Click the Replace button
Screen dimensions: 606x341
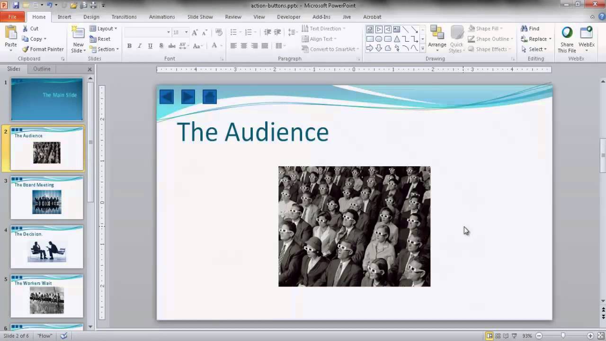pyautogui.click(x=536, y=39)
